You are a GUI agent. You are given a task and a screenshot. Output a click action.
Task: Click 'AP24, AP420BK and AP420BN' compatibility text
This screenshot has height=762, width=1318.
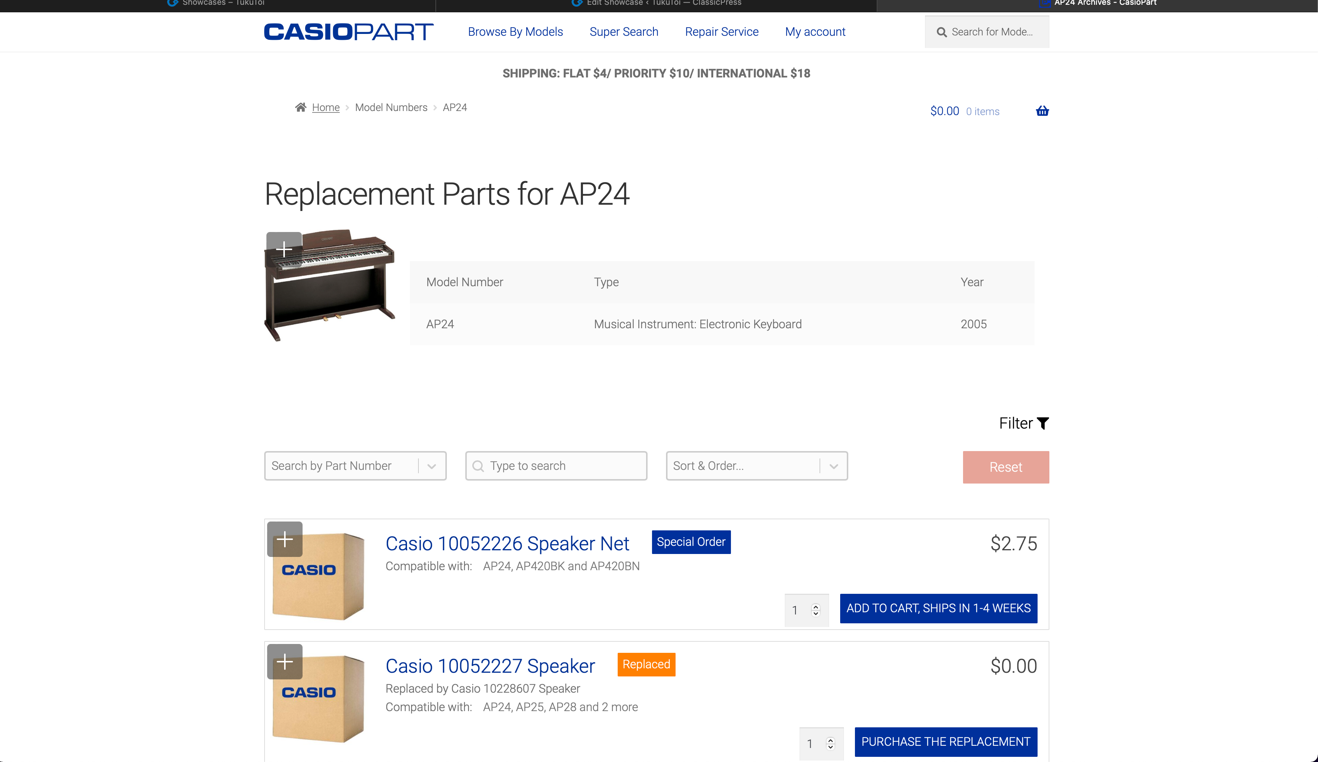(x=561, y=566)
